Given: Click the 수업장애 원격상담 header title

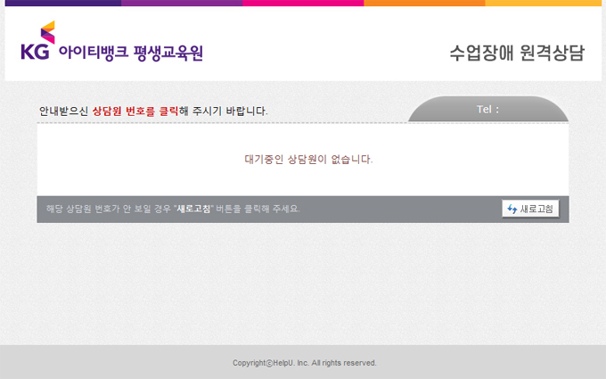Looking at the screenshot, I should [x=517, y=53].
